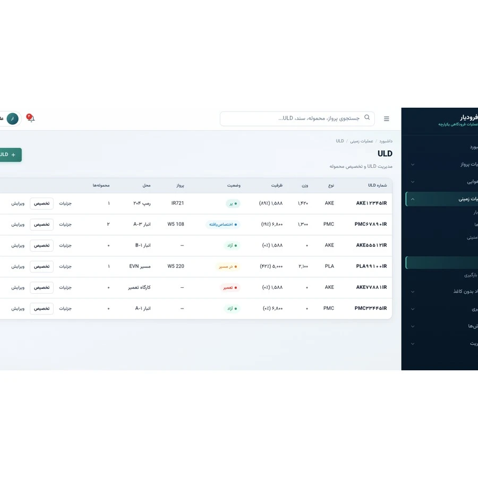Open جزئیات link for PMC67890IR row
Screen dimensions: 478x478
click(65, 225)
